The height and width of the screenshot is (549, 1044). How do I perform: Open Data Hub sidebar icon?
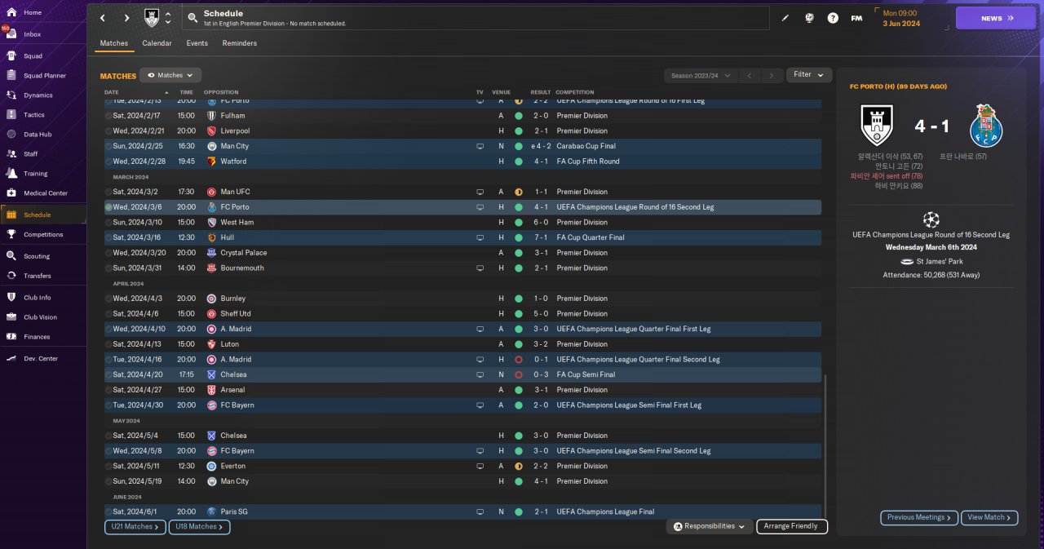tap(11, 135)
